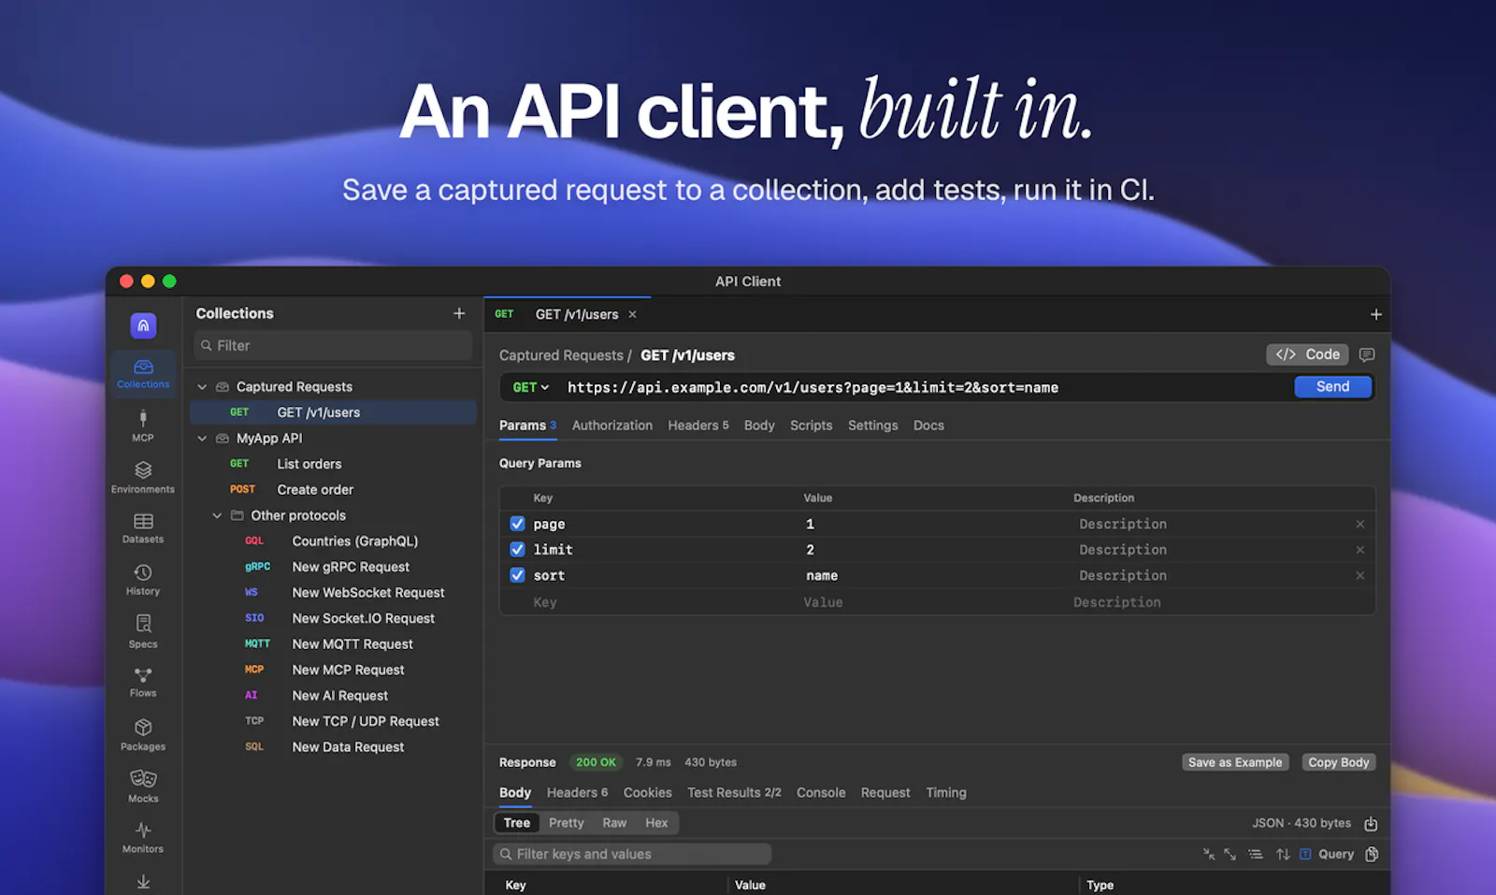This screenshot has height=895, width=1496.
Task: Open the Monitors sidebar icon
Action: click(143, 838)
